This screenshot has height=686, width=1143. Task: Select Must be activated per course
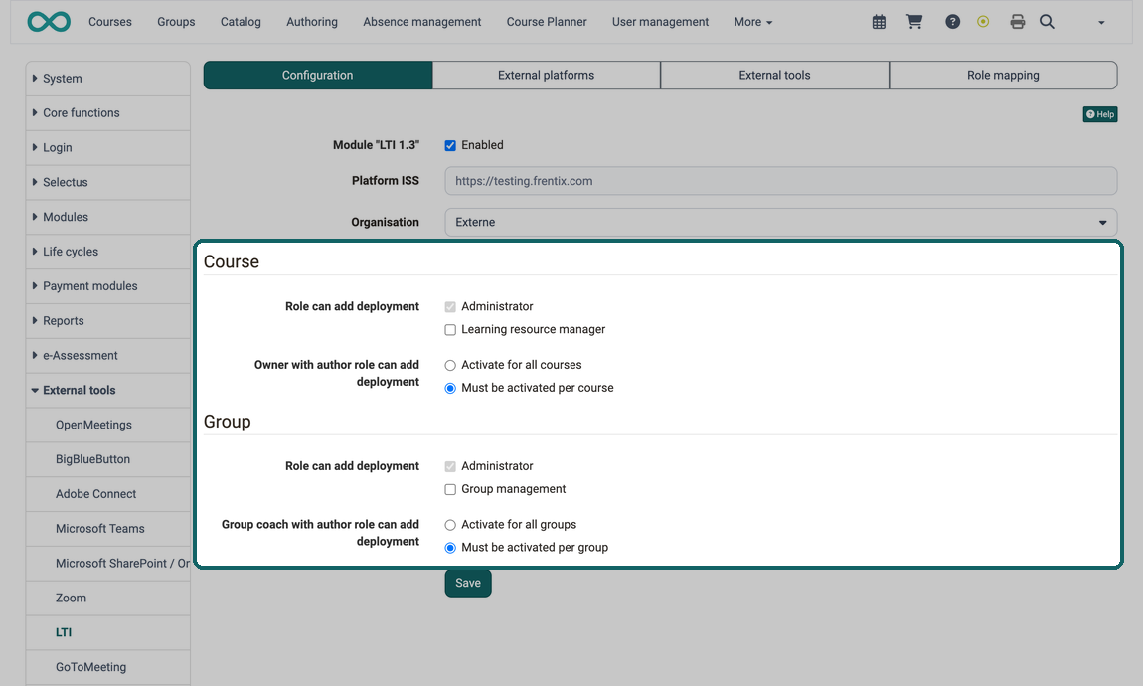click(x=450, y=388)
